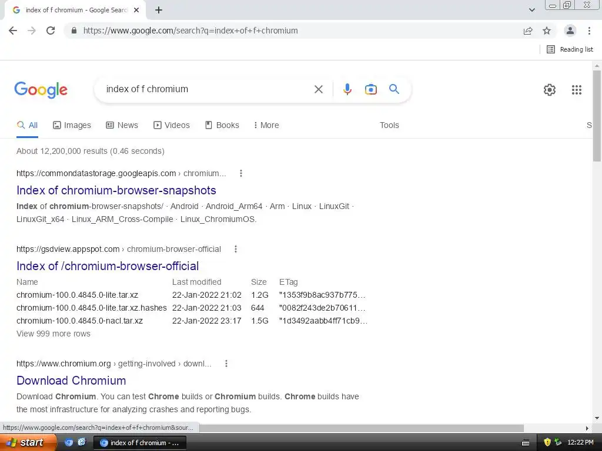Open options for chromium.org result
This screenshot has width=602, height=451.
pyautogui.click(x=226, y=364)
